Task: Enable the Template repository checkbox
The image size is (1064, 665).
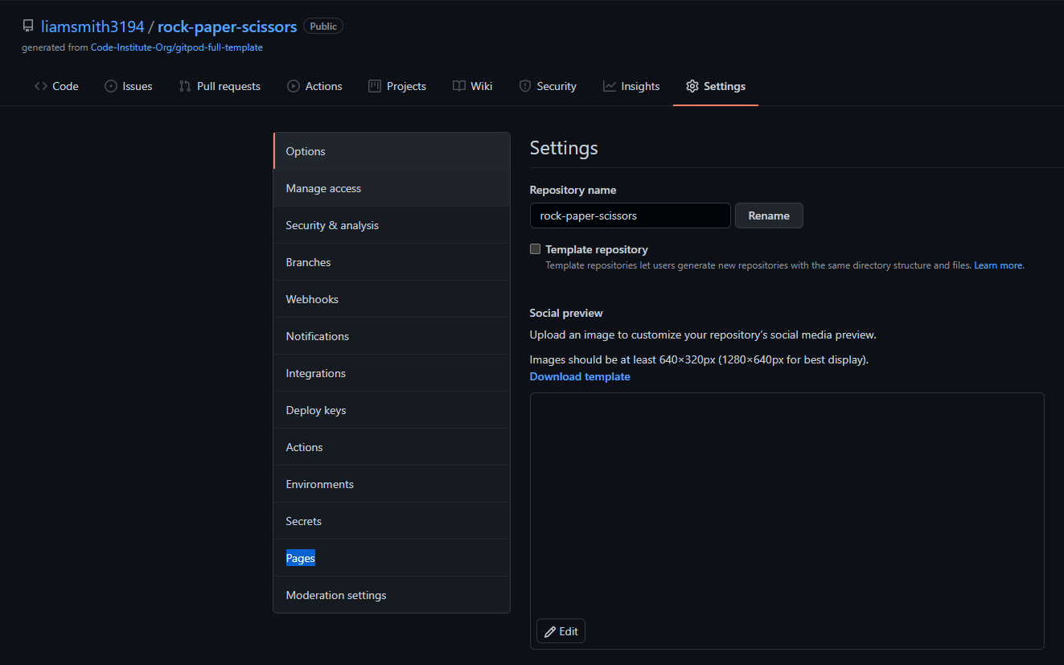Action: click(x=535, y=249)
